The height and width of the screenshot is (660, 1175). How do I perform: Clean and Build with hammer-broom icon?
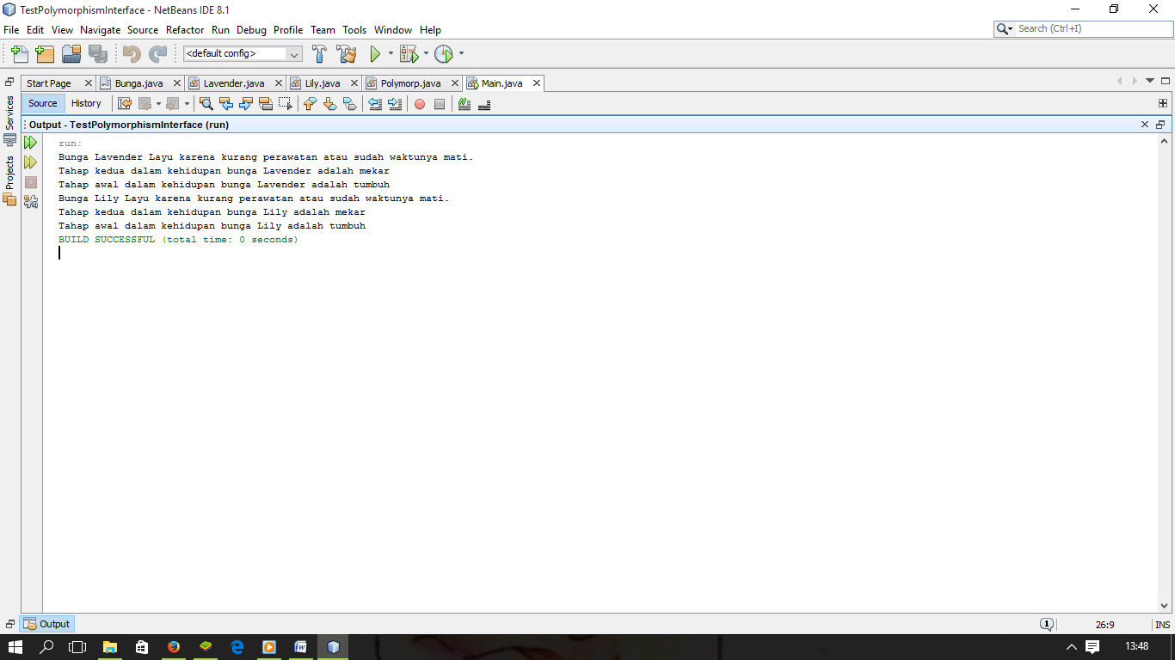pos(347,54)
